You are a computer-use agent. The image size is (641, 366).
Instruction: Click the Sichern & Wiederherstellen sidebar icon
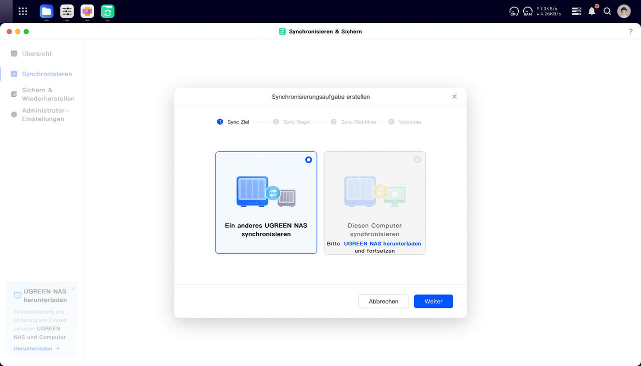click(x=14, y=94)
